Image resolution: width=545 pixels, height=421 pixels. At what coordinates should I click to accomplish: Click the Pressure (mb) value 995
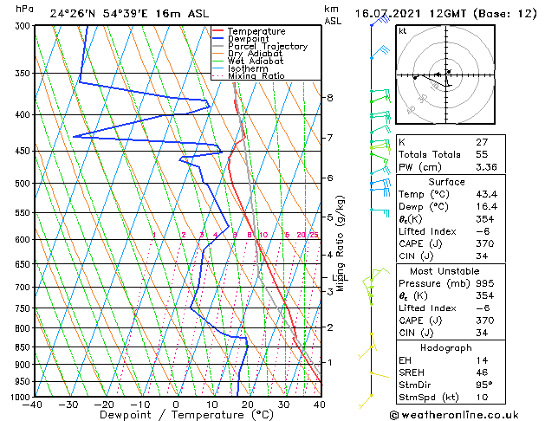pos(485,283)
